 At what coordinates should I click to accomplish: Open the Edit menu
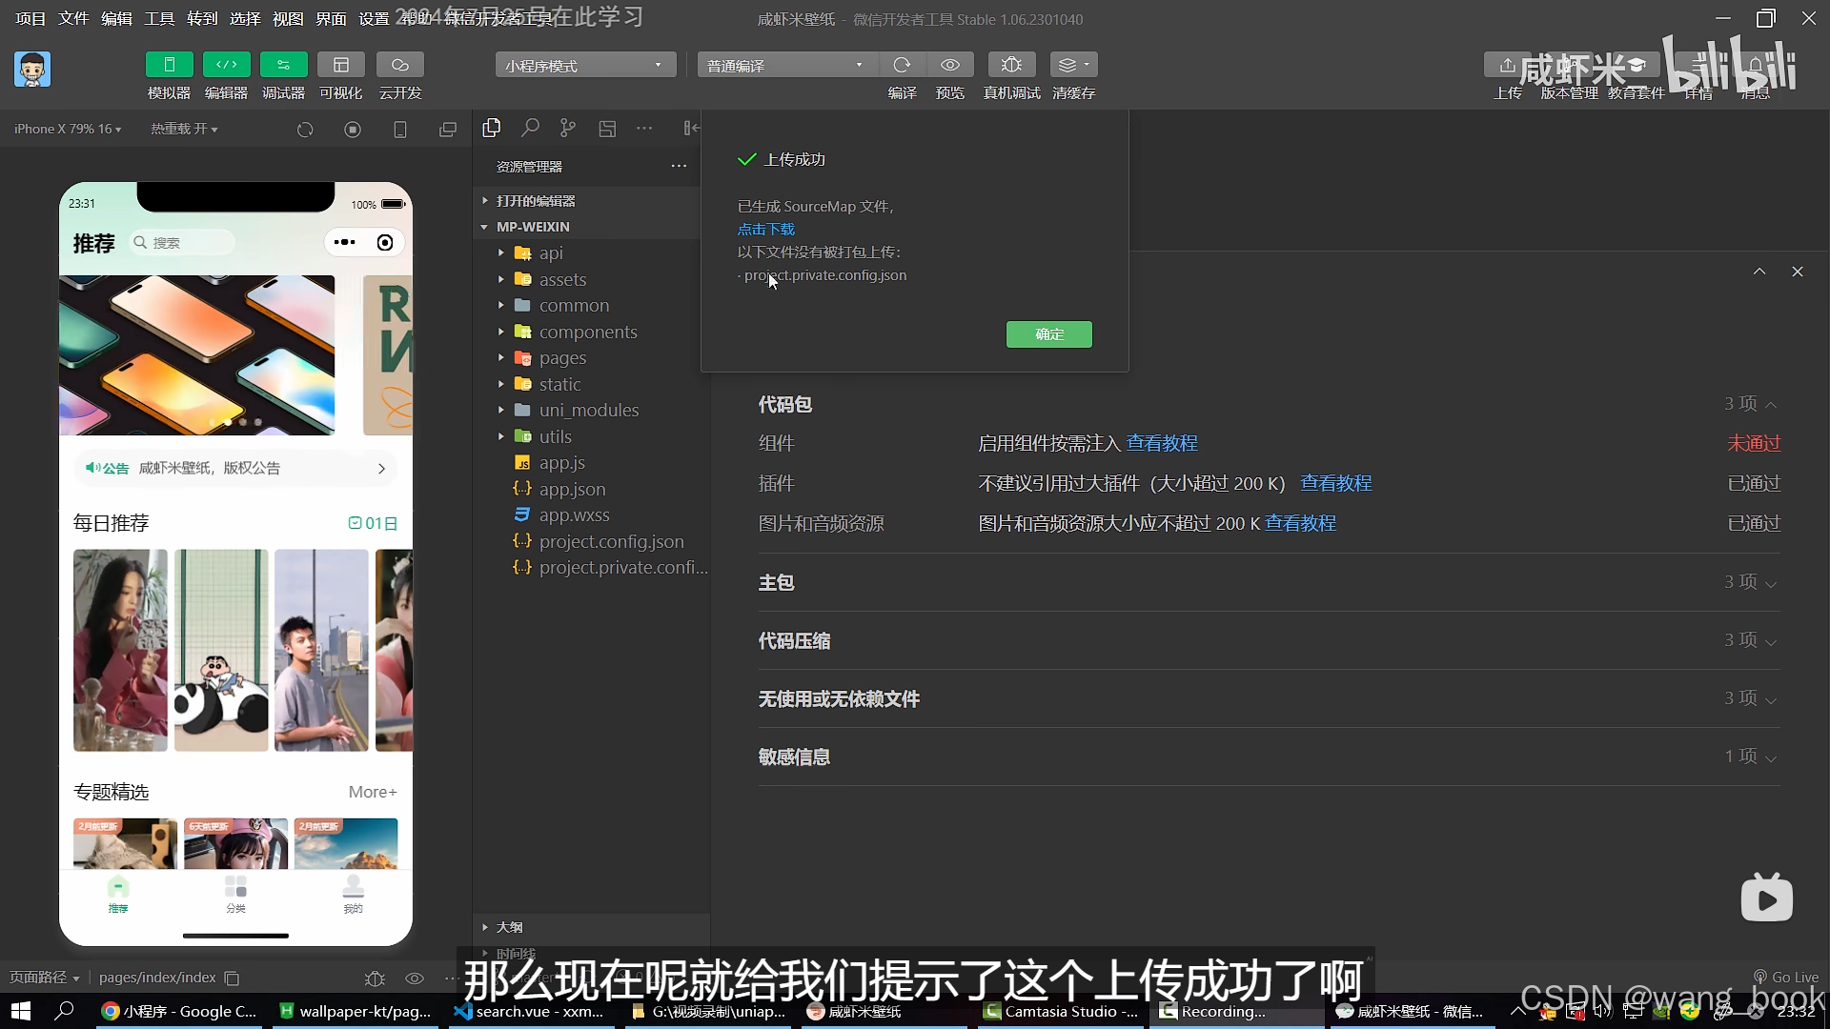[116, 19]
